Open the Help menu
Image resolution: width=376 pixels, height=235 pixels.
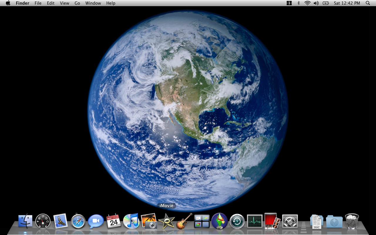point(111,3)
